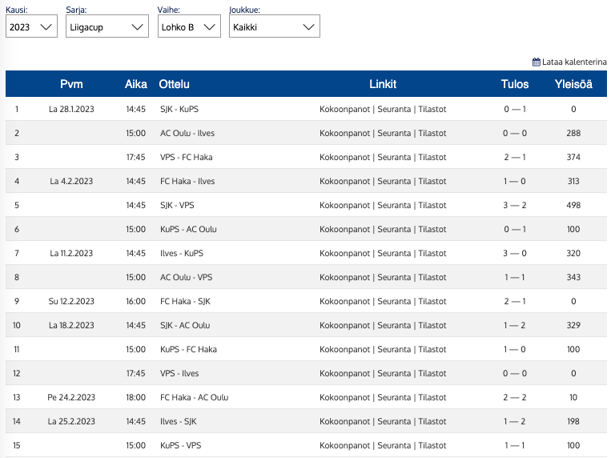Expand the Sarja Liigacup dropdown

(107, 26)
